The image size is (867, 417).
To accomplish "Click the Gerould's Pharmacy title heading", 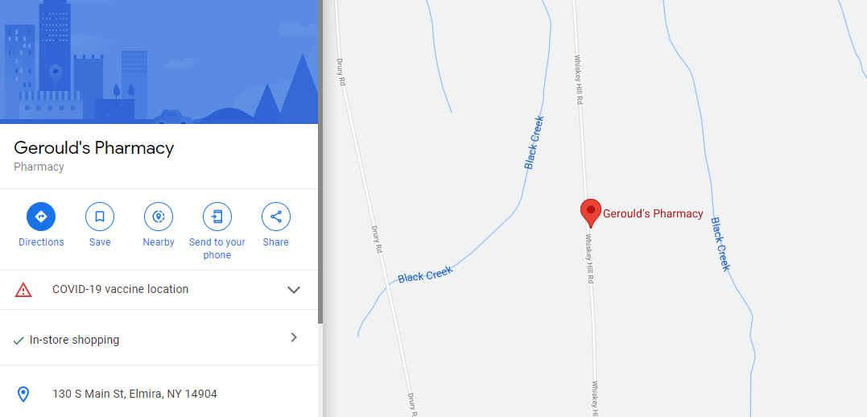I will pos(93,148).
